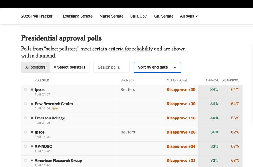Click the diamond icon on Ipsos April 15-20
The image size is (253, 167).
pyautogui.click(x=32, y=132)
